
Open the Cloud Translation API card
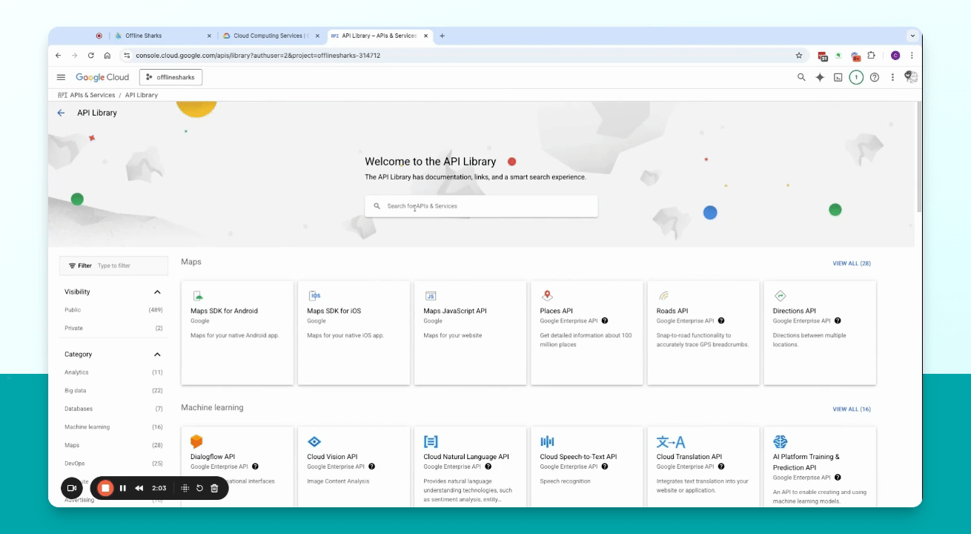tap(703, 467)
